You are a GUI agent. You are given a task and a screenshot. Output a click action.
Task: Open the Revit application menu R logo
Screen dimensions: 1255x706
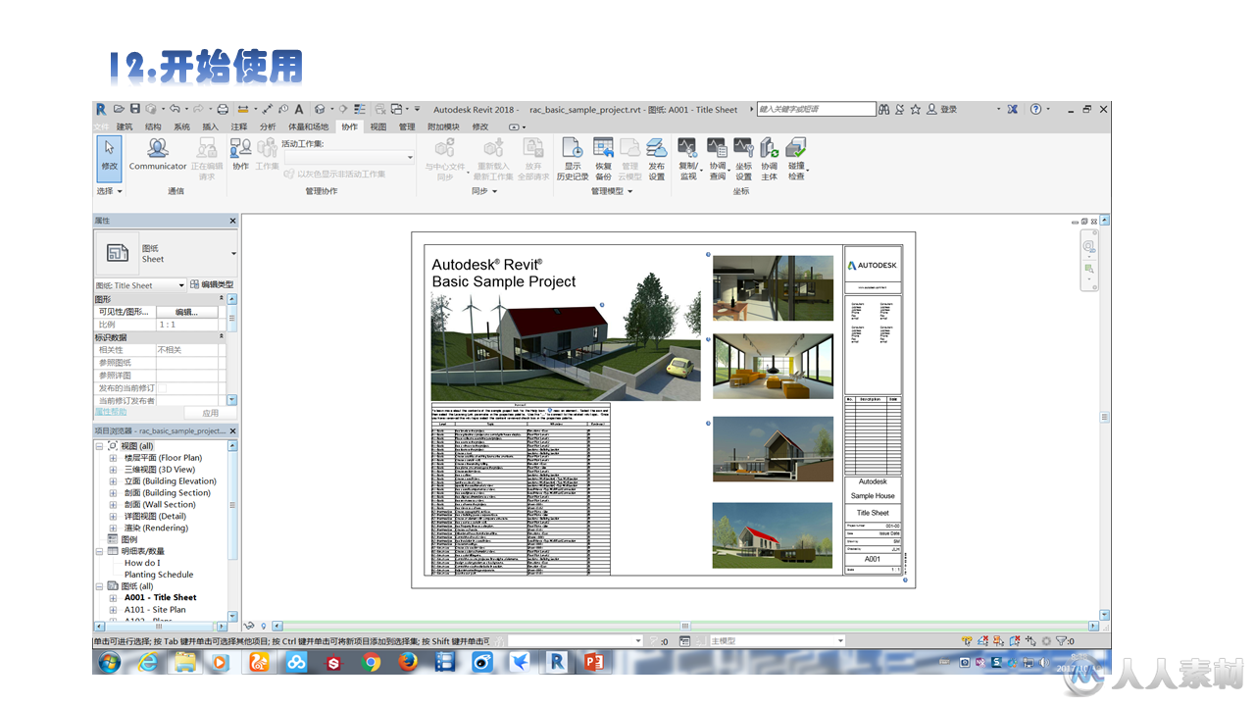click(101, 109)
